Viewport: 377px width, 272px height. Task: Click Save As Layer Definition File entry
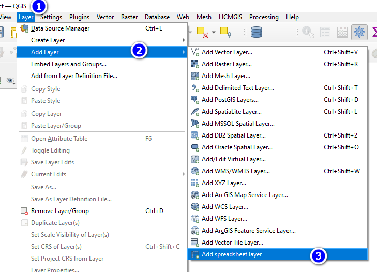click(102, 199)
